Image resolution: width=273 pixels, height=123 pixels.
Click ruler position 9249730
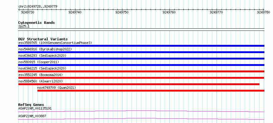coord(28,12)
